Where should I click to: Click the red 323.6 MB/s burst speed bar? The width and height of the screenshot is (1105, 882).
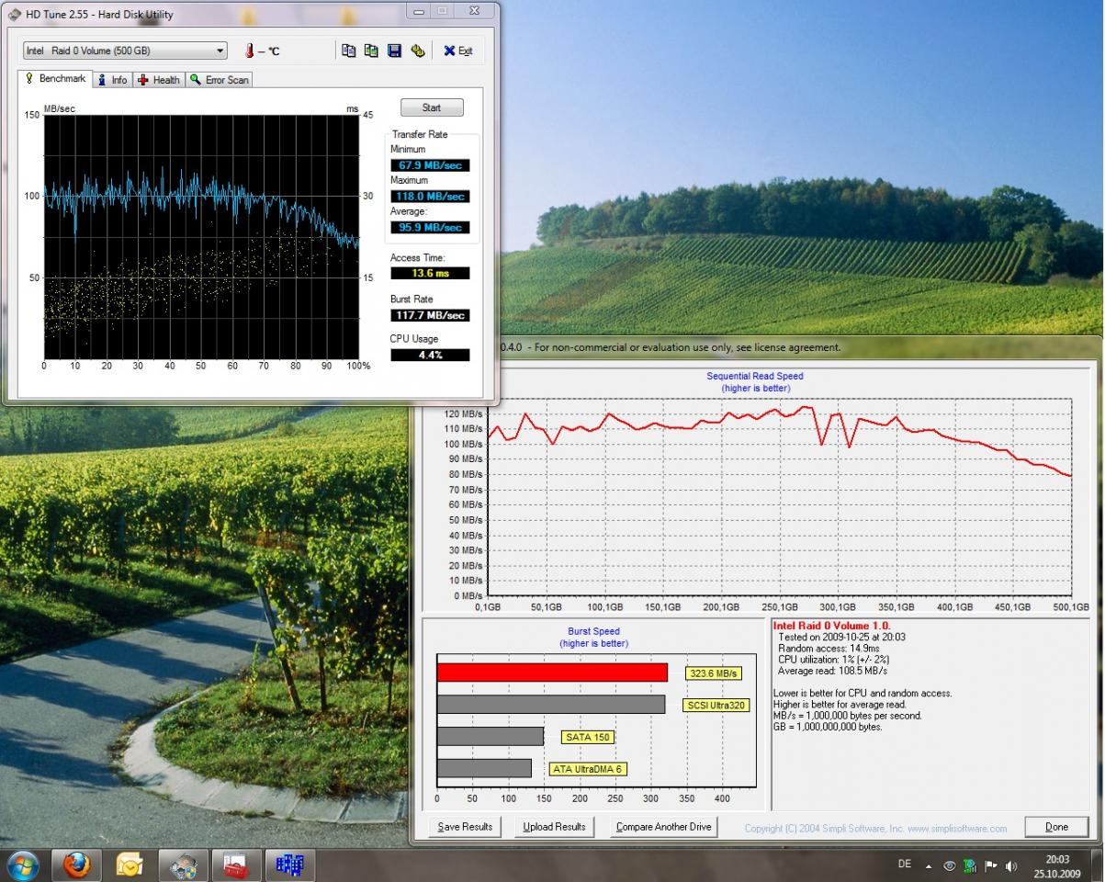(552, 673)
